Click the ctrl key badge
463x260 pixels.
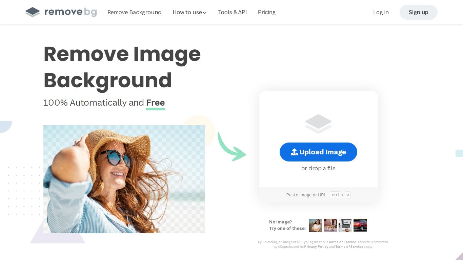coord(335,195)
